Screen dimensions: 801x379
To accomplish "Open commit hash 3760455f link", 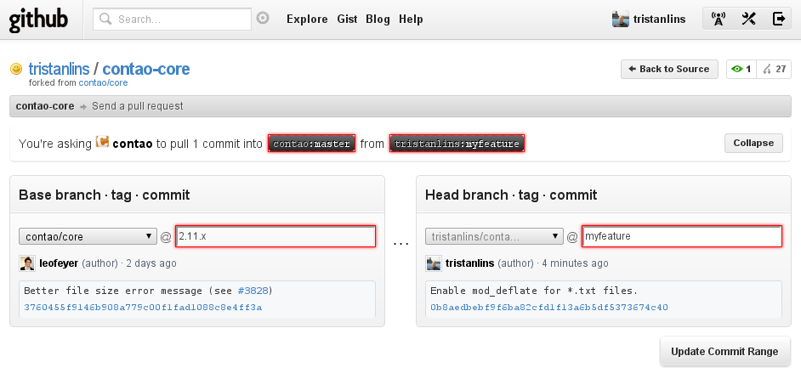I will tap(143, 307).
